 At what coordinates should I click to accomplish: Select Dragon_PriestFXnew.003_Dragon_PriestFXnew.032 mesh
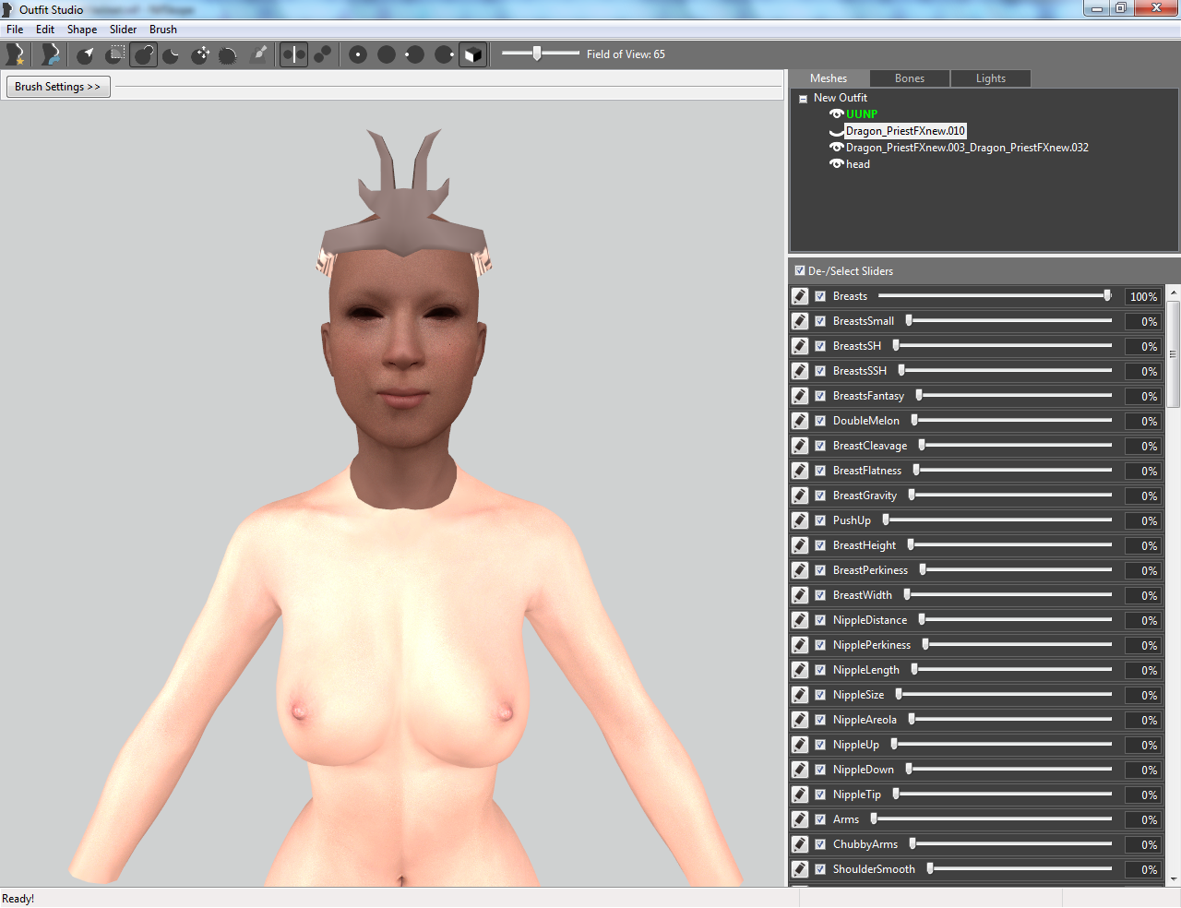tap(967, 148)
